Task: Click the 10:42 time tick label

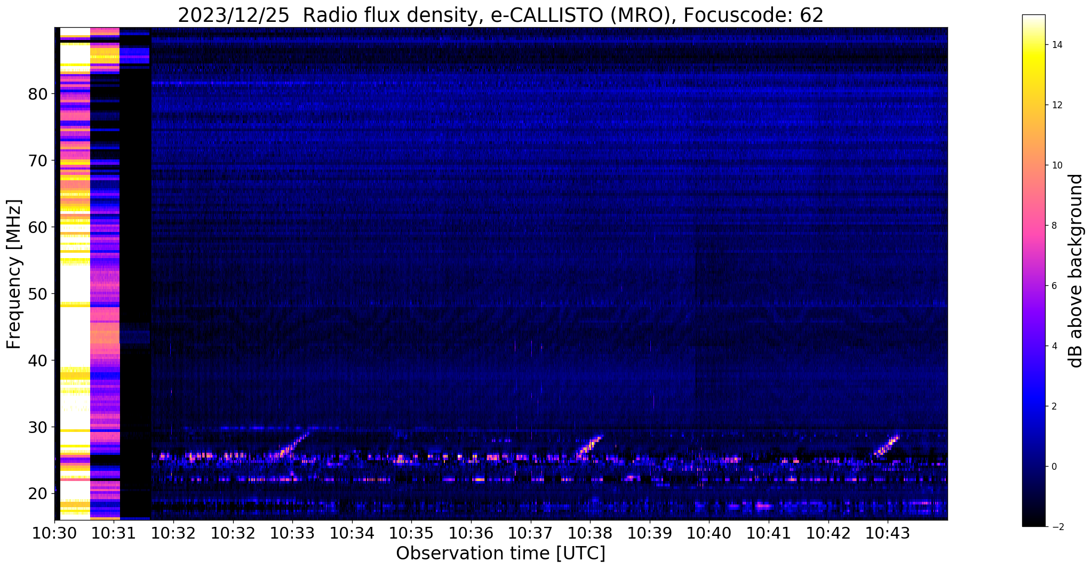Action: (828, 533)
